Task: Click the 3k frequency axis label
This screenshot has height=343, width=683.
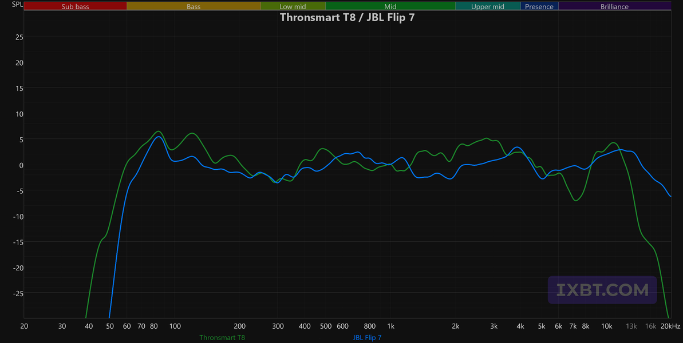Action: click(x=494, y=326)
